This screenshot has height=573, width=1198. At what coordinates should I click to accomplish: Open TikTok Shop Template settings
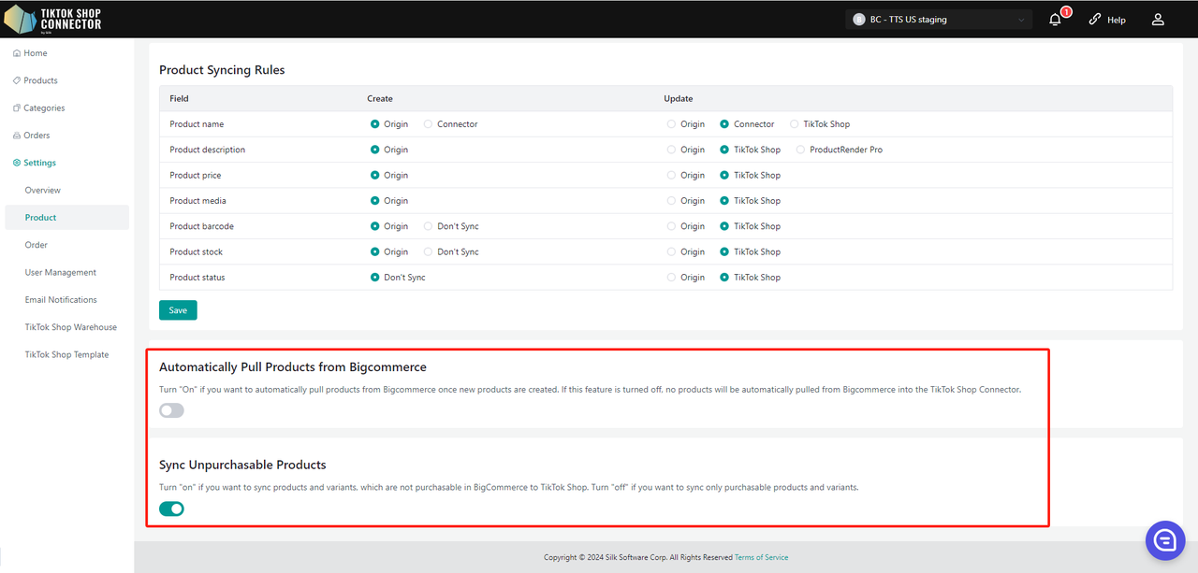pyautogui.click(x=66, y=354)
